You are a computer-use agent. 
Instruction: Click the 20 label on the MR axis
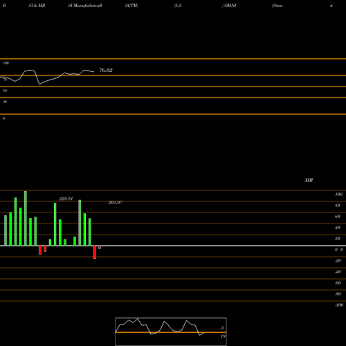(x=337, y=239)
